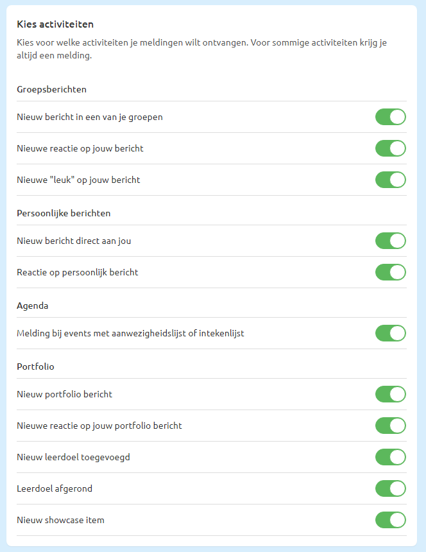
Task: Click the 'Kies activiteiten' heading
Action: click(x=55, y=24)
